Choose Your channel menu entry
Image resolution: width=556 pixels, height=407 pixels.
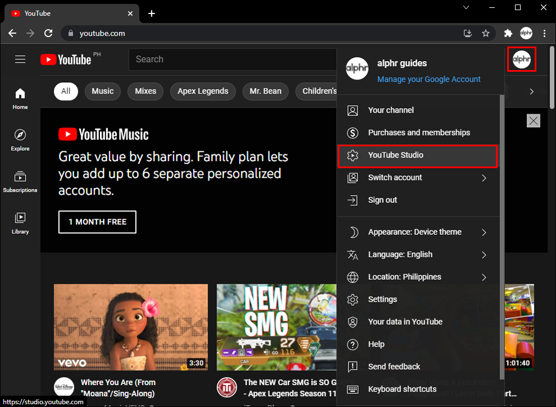click(x=417, y=110)
